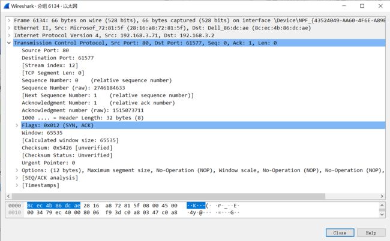This screenshot has height=241, width=390.
Task: Expand the Frame 6134 tree row
Action: (9, 20)
